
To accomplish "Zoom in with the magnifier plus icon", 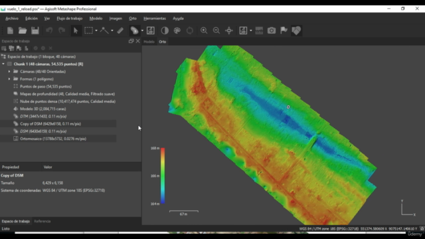I will pos(204,31).
